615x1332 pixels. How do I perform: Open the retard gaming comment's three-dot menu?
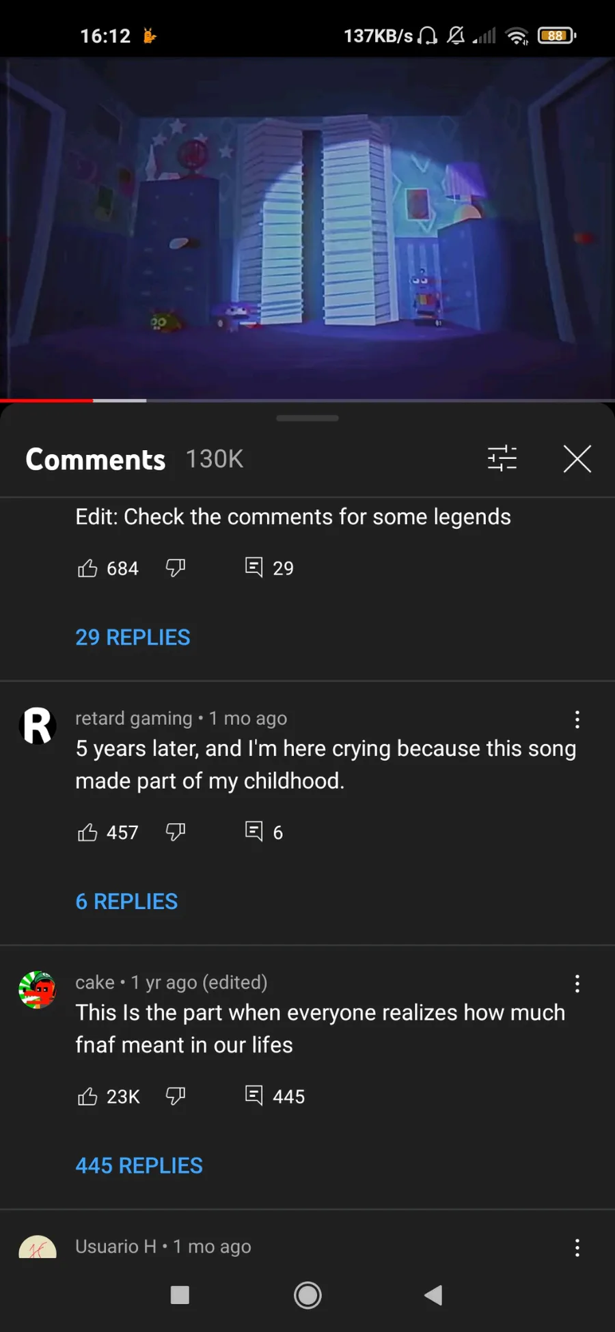coord(577,719)
